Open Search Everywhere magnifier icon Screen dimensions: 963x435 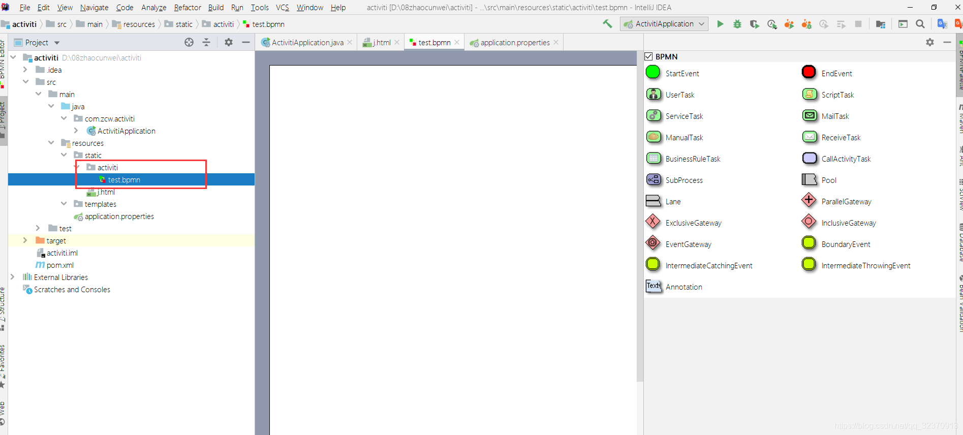920,24
